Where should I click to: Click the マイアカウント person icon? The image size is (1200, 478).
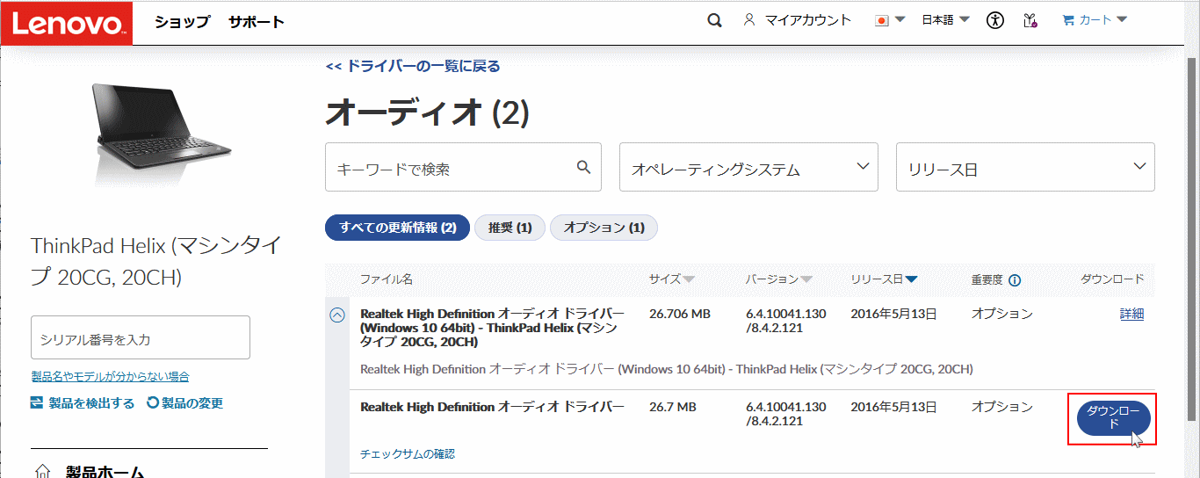[x=749, y=19]
